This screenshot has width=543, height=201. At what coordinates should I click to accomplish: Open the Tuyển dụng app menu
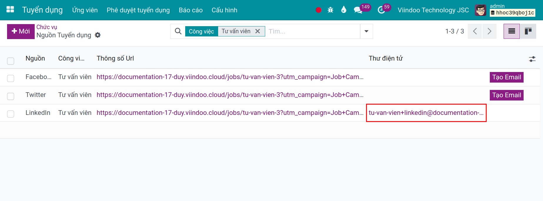coord(42,10)
